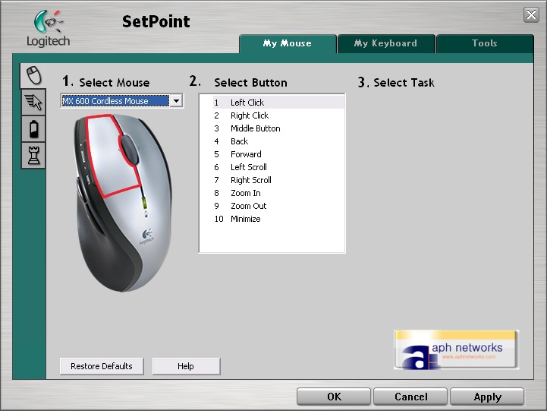Confirm settings with the OK button

[334, 397]
